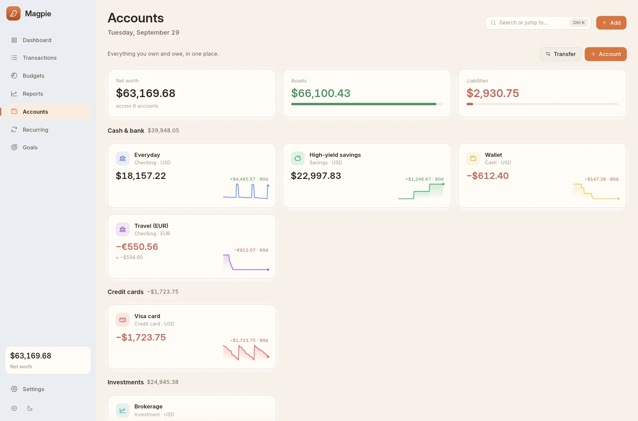Image resolution: width=638 pixels, height=421 pixels.
Task: Click the Wallet account icon
Action: coord(473,158)
